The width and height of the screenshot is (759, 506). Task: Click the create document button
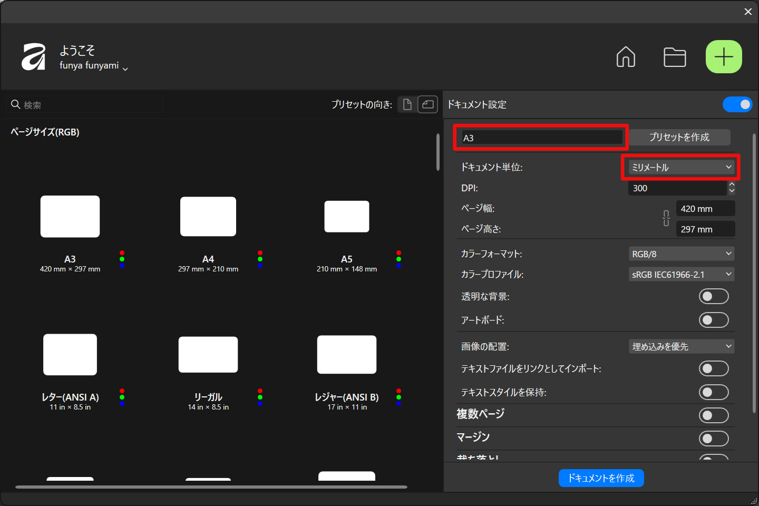pyautogui.click(x=601, y=478)
